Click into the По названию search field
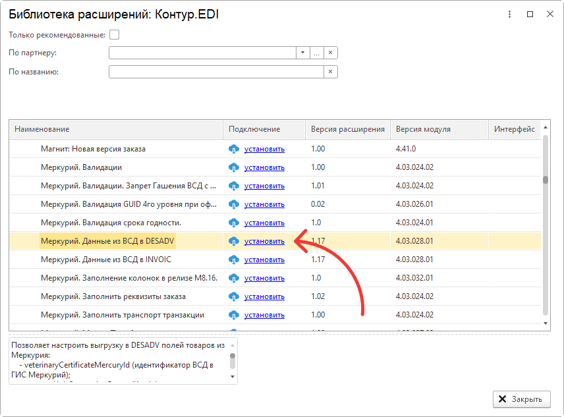This screenshot has width=564, height=417. click(x=216, y=72)
